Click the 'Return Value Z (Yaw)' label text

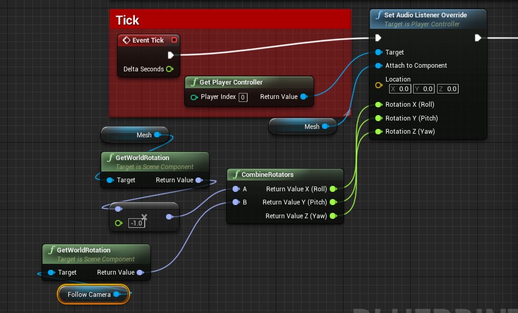click(x=296, y=216)
